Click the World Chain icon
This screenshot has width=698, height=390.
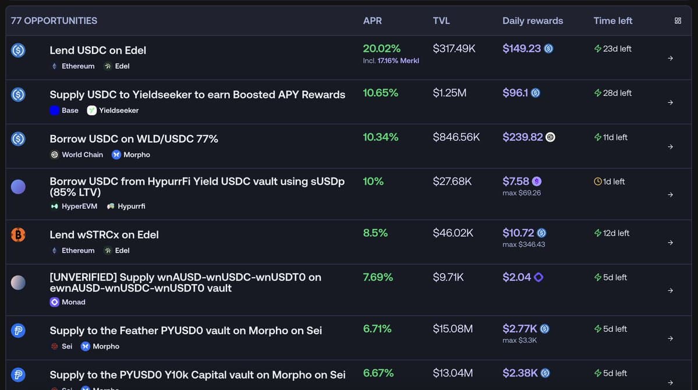54,154
